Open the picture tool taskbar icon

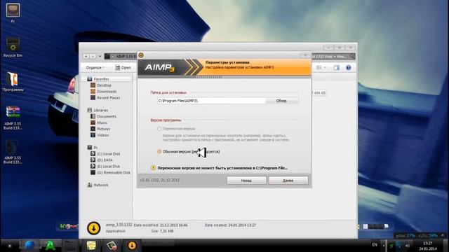[x=112, y=246]
